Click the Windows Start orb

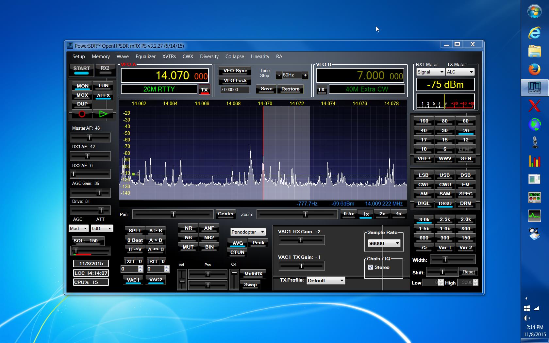click(x=535, y=12)
